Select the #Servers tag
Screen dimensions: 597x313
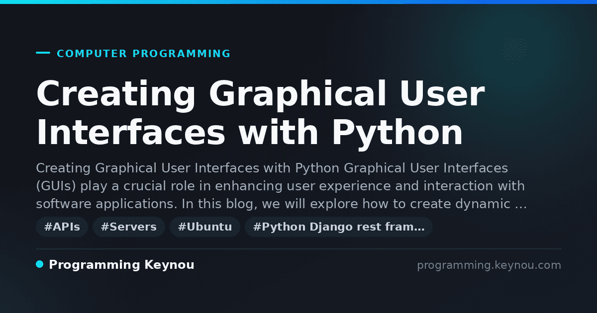coord(129,227)
